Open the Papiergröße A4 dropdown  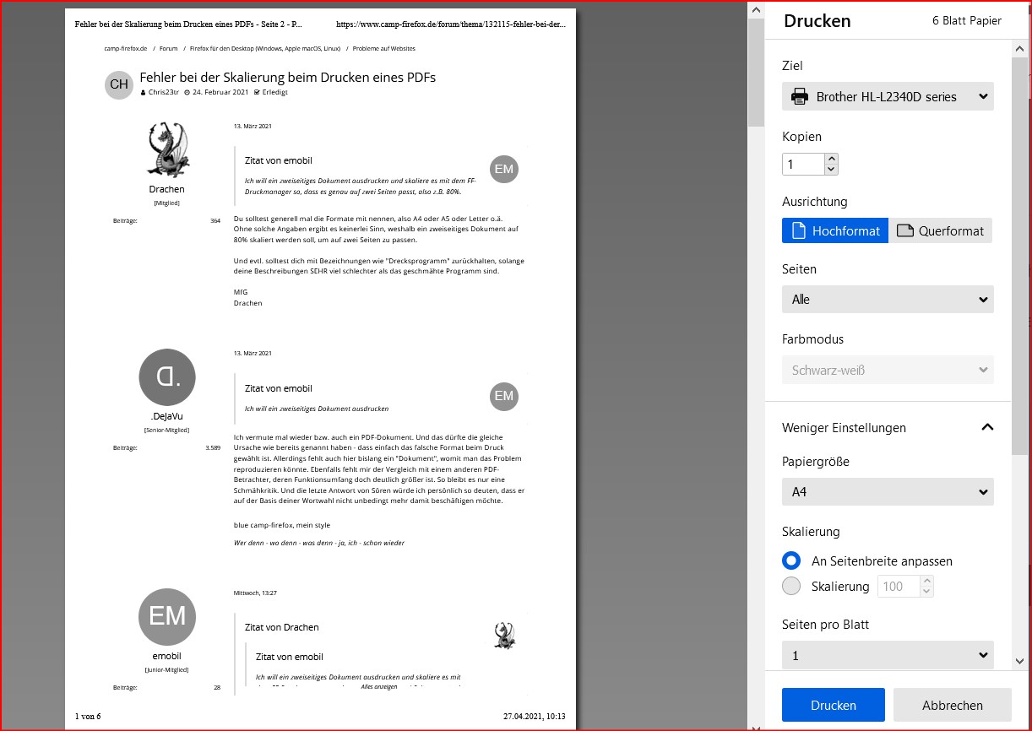pos(888,491)
